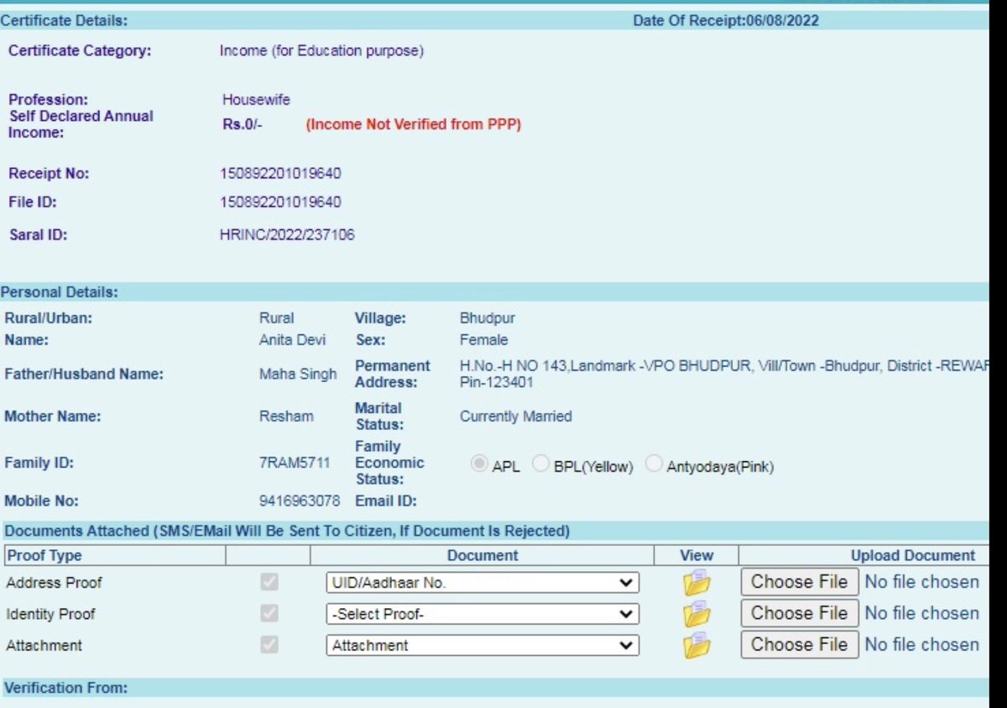Click the Income (for Education purpose) category text
The width and height of the screenshot is (1007, 708).
click(x=321, y=51)
